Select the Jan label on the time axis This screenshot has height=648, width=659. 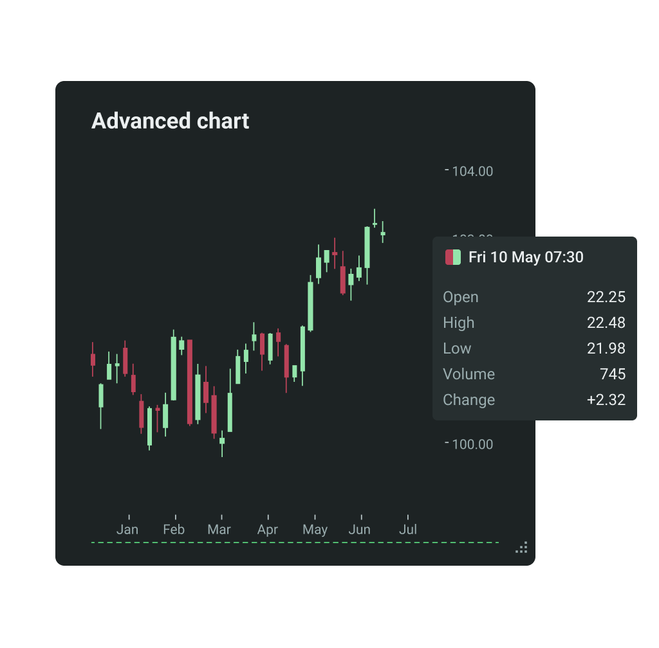point(127,530)
